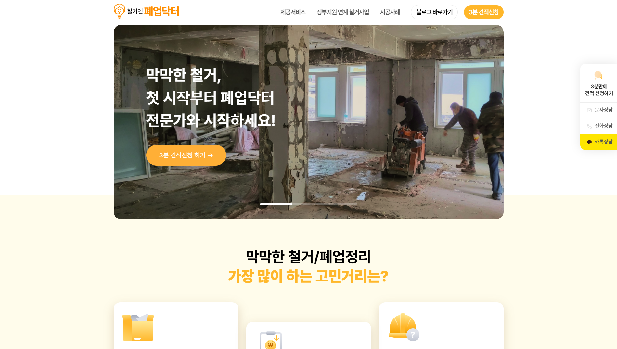617x349 pixels.
Task: Click the envelope icon beside 문자상담
Action: (x=589, y=110)
